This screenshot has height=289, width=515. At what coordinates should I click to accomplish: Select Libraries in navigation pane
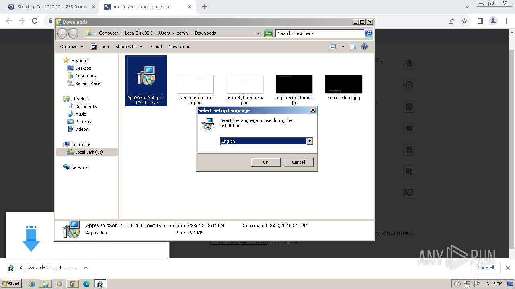(79, 99)
